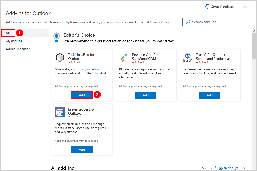Click the Revenue Grid for Salesforce icon
The width and height of the screenshot is (257, 171).
123,58
